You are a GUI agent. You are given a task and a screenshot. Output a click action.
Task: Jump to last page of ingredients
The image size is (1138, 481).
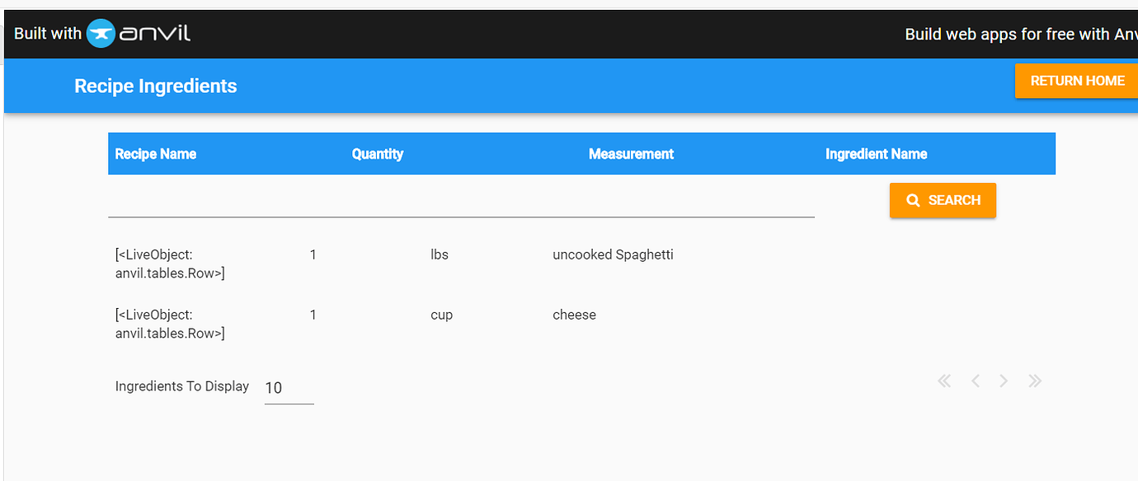coord(1035,381)
